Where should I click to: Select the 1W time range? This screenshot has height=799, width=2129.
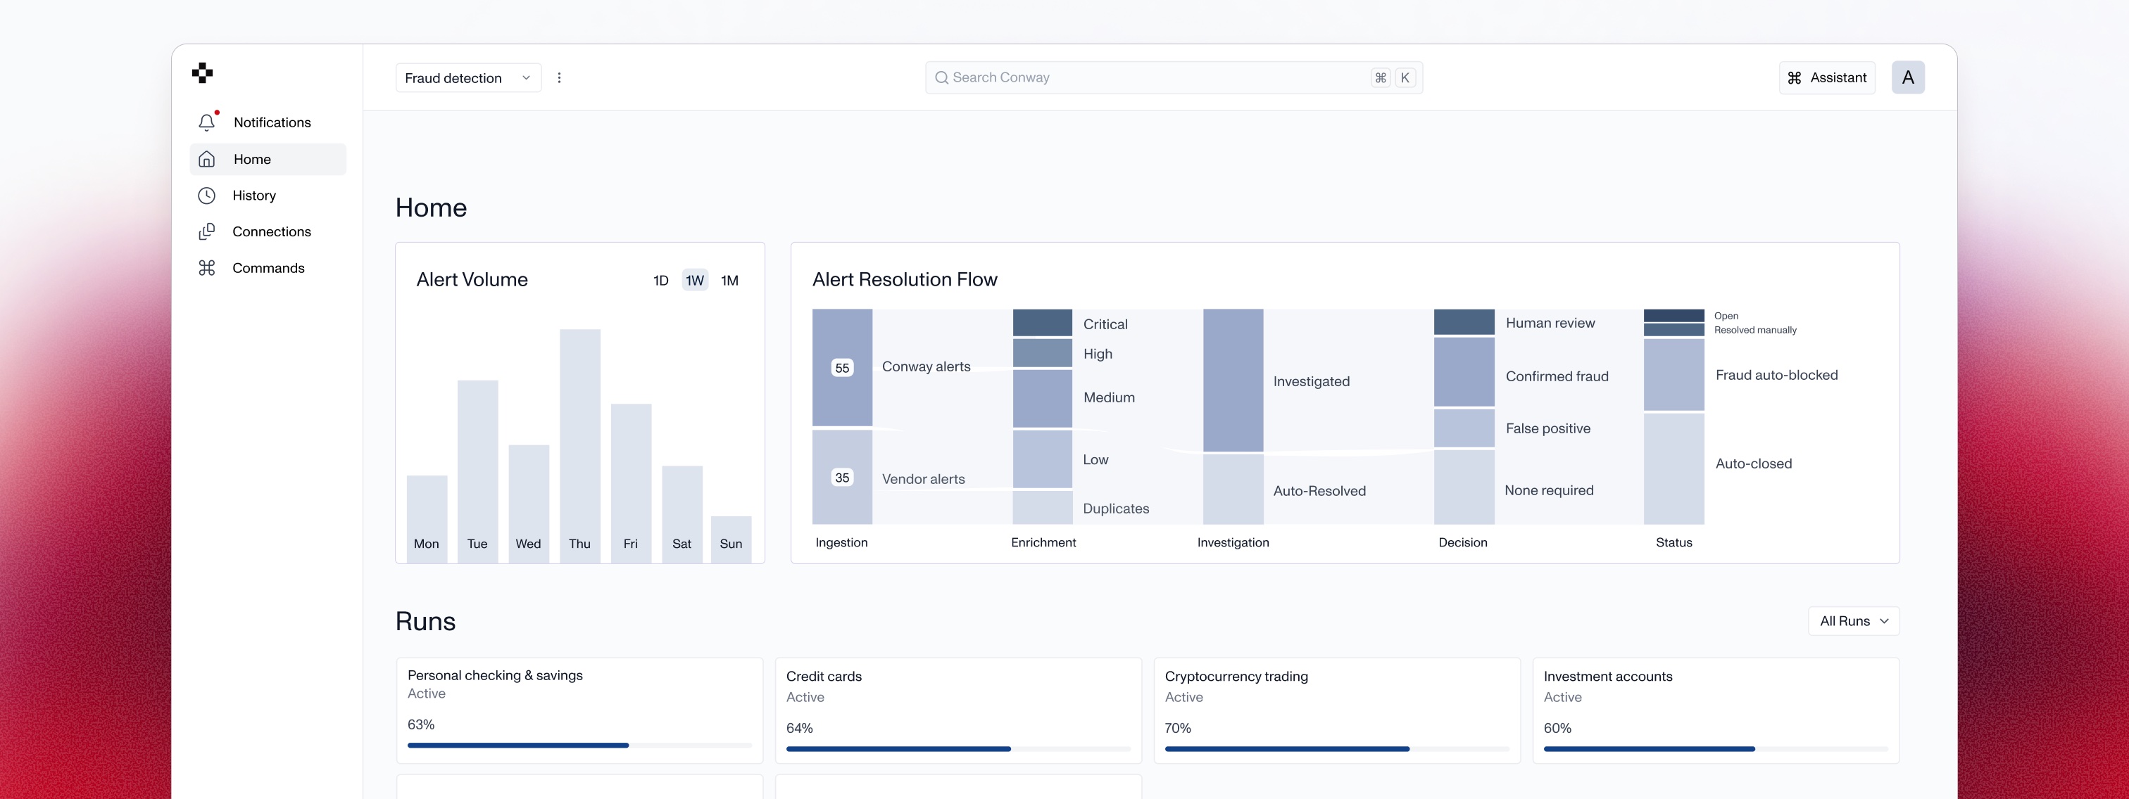coord(694,281)
